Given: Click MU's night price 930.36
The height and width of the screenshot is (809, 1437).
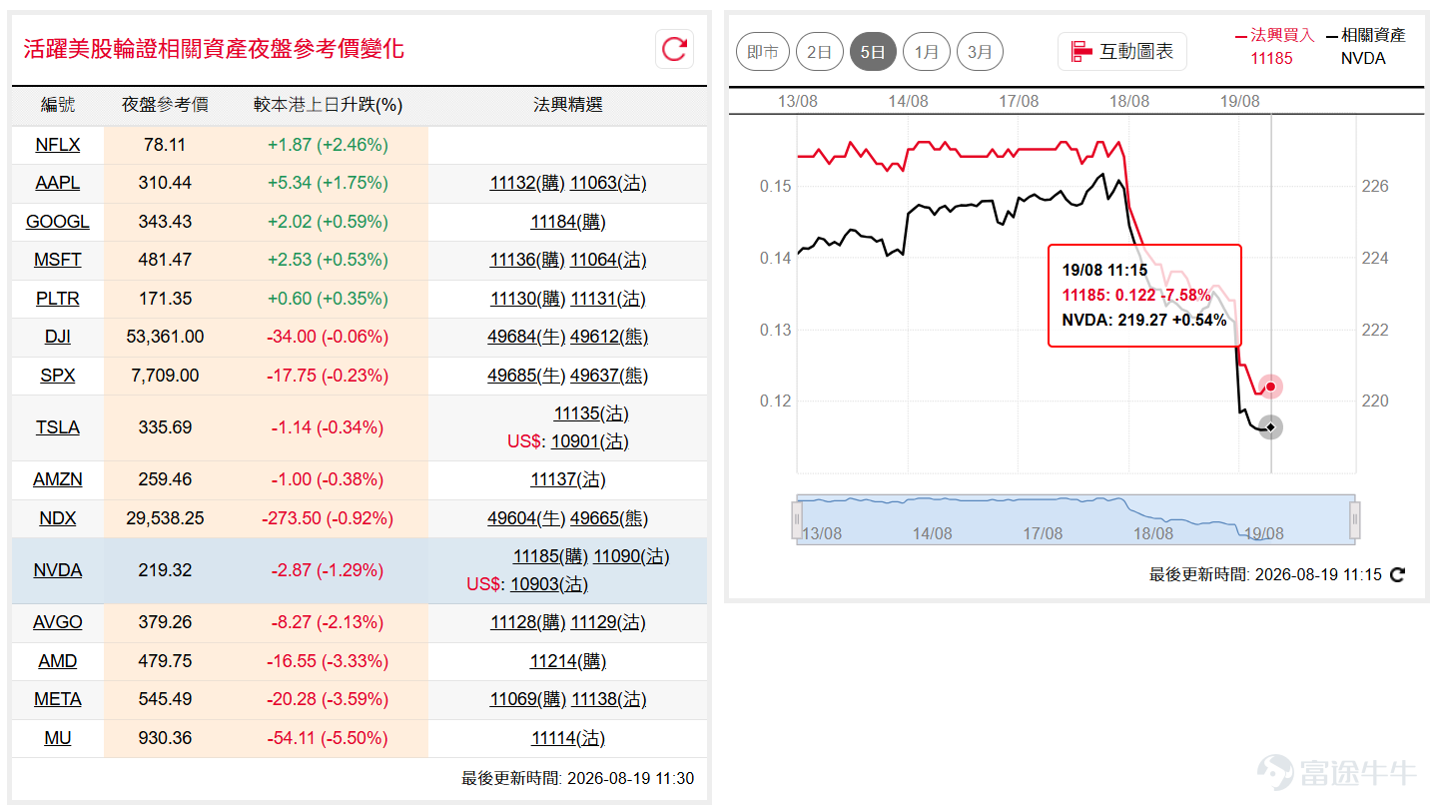Looking at the screenshot, I should coord(165,738).
